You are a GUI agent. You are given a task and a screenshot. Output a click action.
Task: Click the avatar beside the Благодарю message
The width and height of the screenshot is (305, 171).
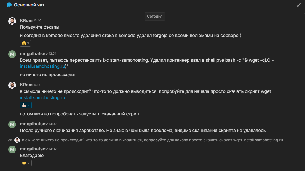12,150
